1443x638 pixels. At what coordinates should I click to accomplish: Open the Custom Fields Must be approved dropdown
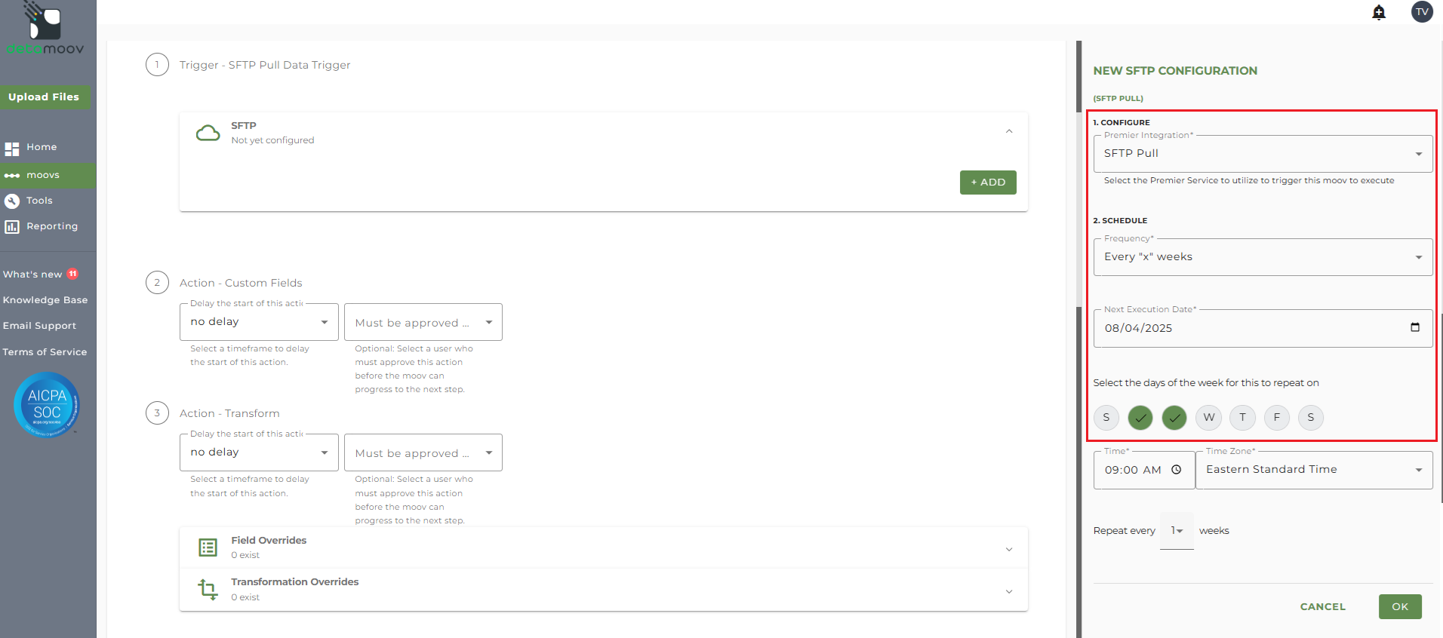click(423, 322)
